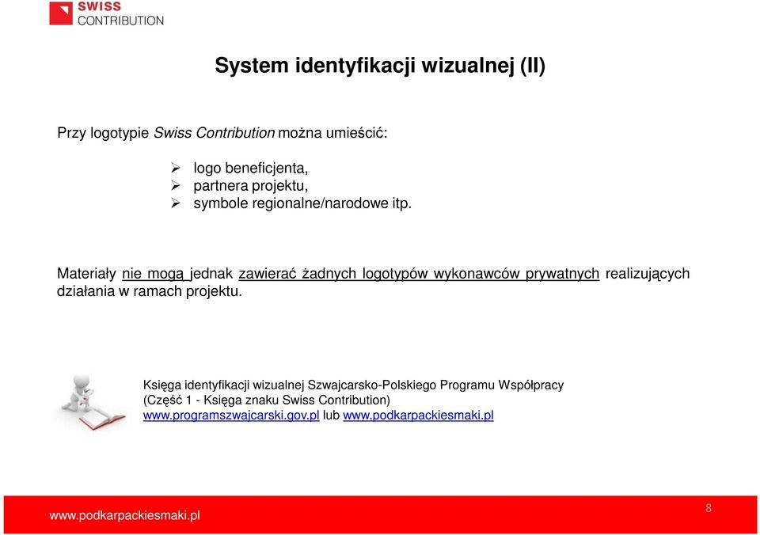Screen dimensions: 760x535
Task: Click the bullet 'partnera projektu,'
Action: 251,186
